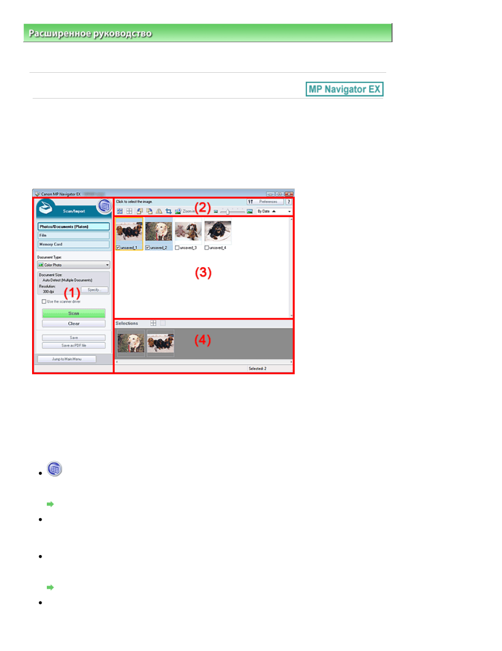Viewport: 502px width, 651px height.
Task: Enable Use the scanner driver checkbox
Action: (44, 302)
